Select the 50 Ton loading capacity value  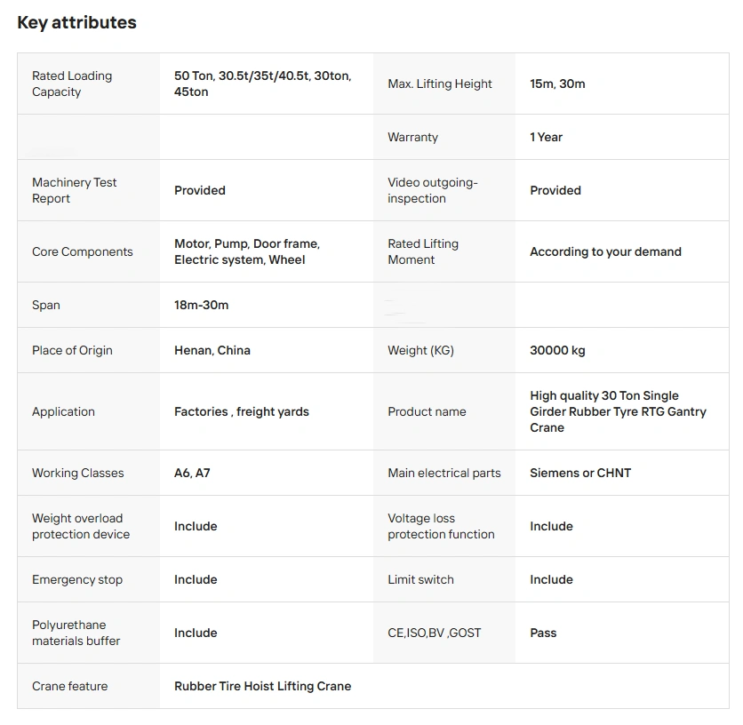point(262,84)
